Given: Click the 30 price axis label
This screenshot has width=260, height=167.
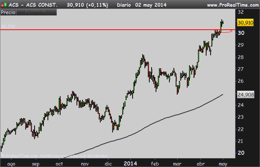Looking at the screenshot, I should tap(241, 33).
